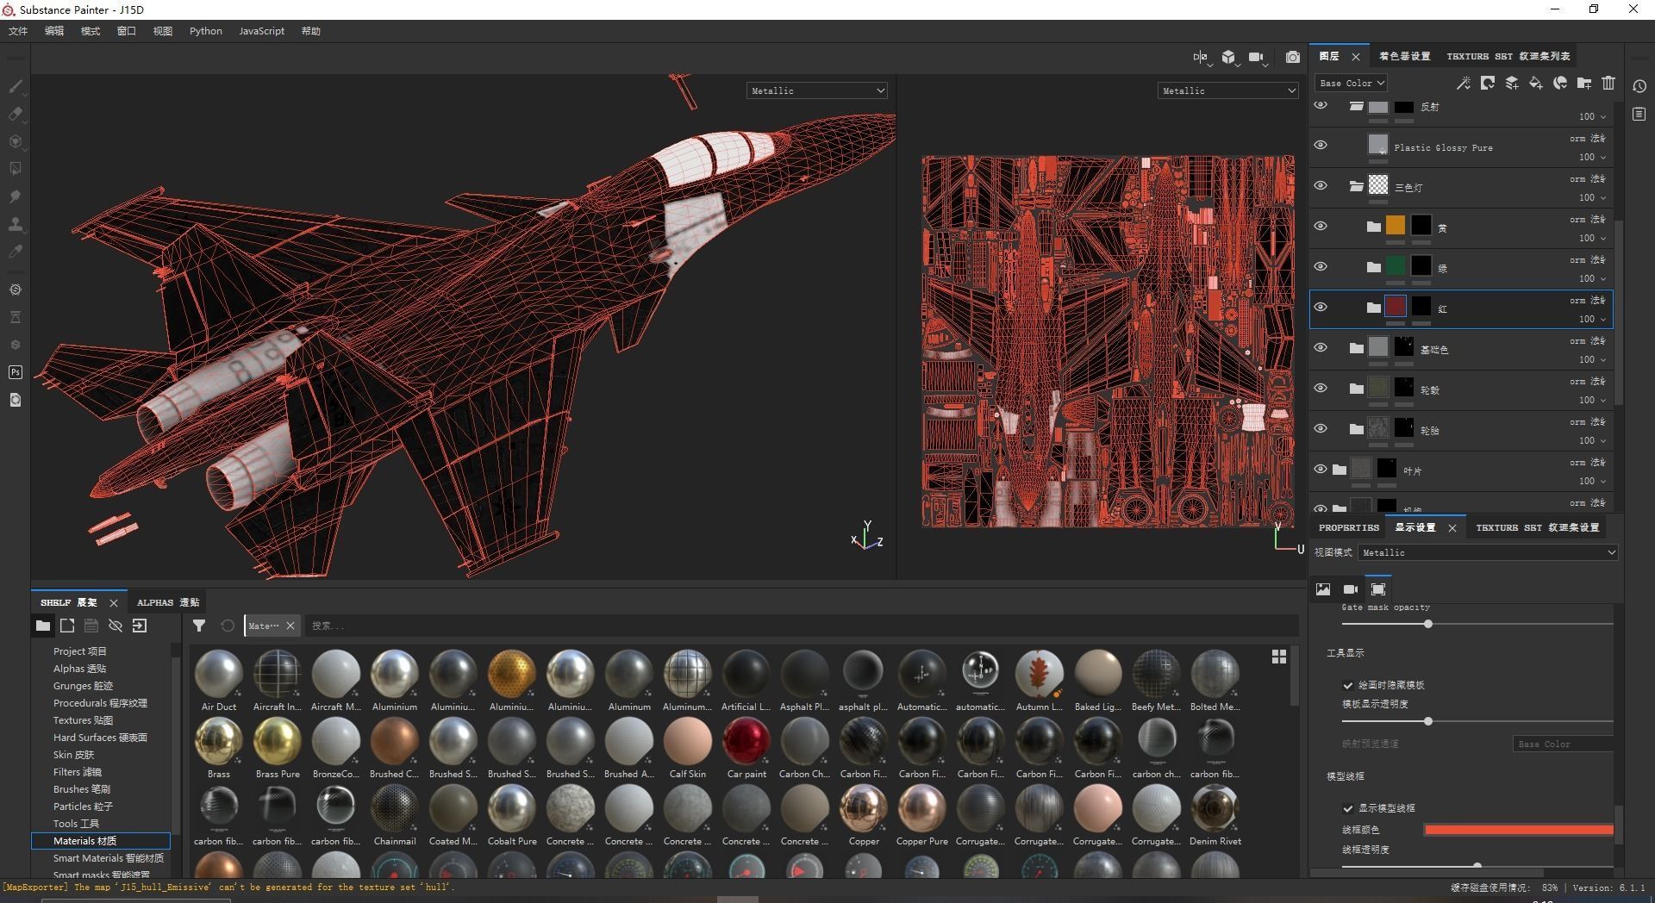Open the JavaScript menu
The height and width of the screenshot is (903, 1655).
pyautogui.click(x=261, y=31)
